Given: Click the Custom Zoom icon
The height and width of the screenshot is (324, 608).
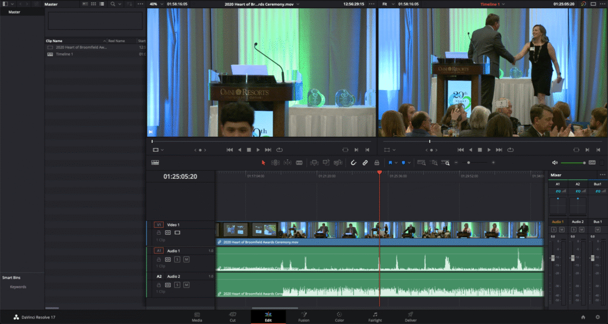Looking at the screenshot, I should point(445,163).
